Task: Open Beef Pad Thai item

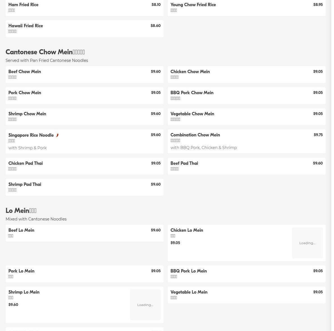Action: click(x=247, y=166)
